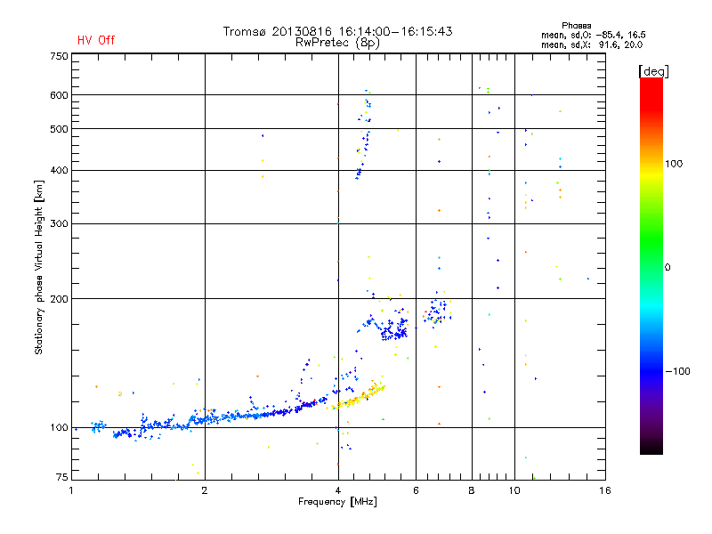This screenshot has height=534, width=712.
Task: Click the colorbar tick label '-100'
Action: click(x=677, y=371)
